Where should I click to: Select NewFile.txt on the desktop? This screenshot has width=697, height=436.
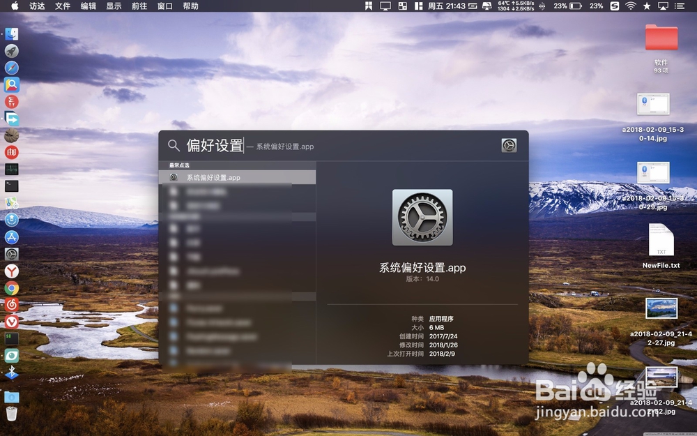click(x=661, y=246)
